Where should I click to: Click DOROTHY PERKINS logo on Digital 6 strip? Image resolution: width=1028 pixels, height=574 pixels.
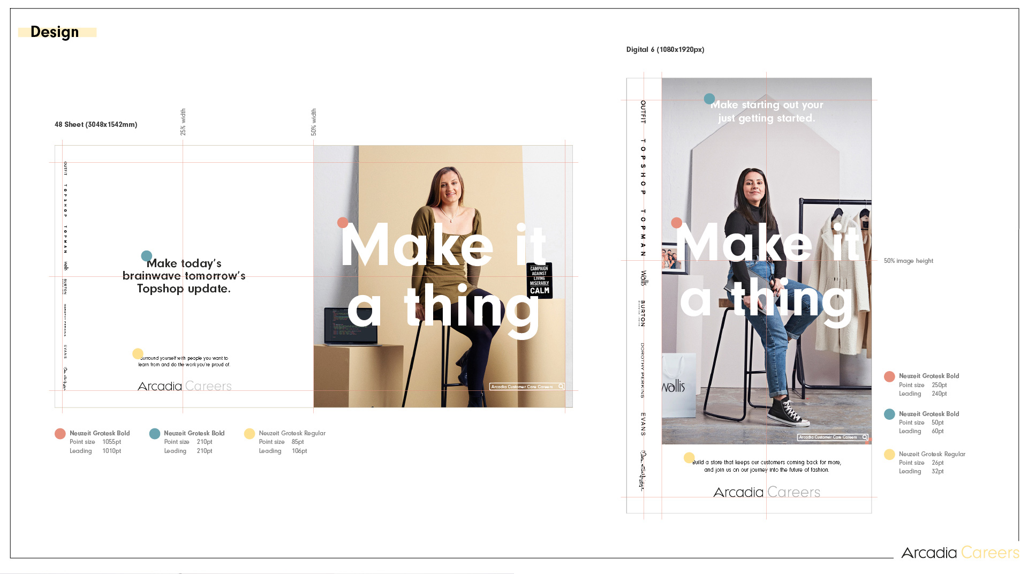642,371
